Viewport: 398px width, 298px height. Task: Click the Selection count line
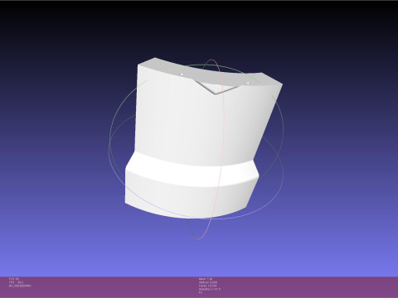click(x=210, y=289)
